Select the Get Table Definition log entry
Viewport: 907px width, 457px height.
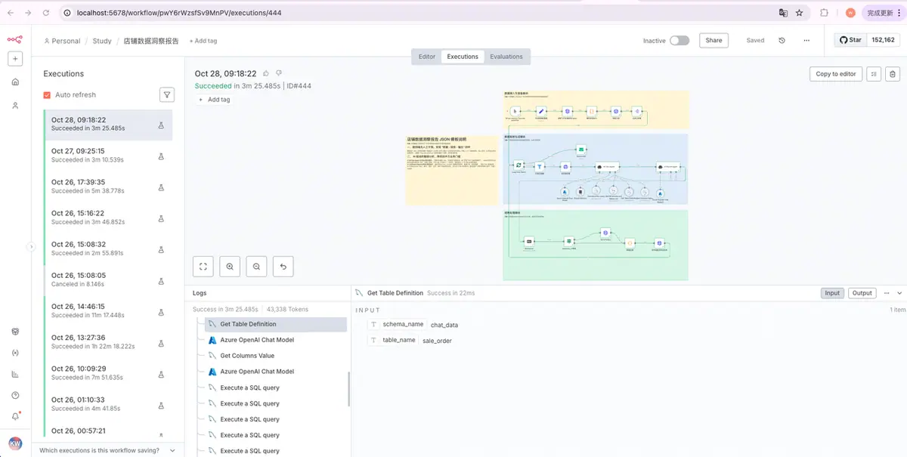click(x=277, y=324)
